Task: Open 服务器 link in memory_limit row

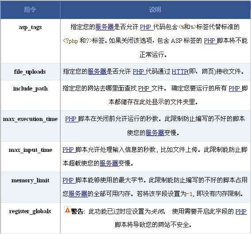Action: pos(78,194)
